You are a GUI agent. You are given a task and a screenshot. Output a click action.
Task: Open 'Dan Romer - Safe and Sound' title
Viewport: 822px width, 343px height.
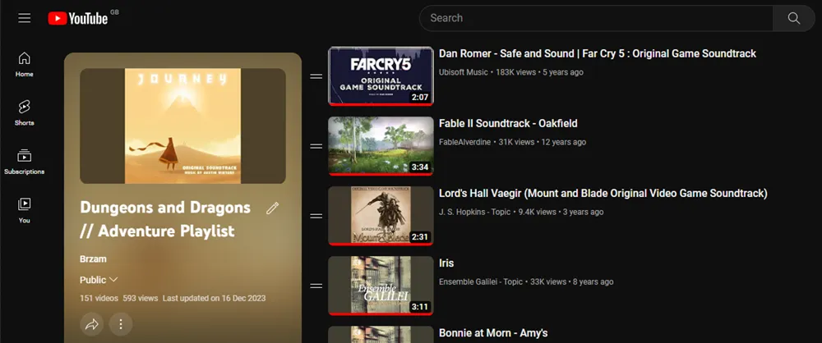click(598, 54)
